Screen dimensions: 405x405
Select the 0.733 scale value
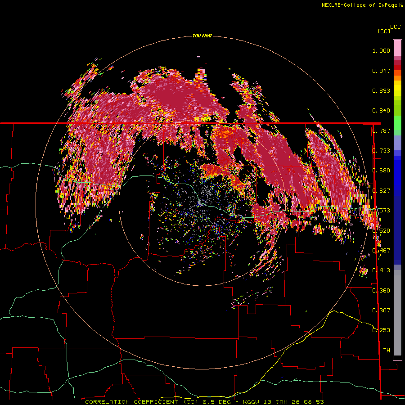point(381,151)
